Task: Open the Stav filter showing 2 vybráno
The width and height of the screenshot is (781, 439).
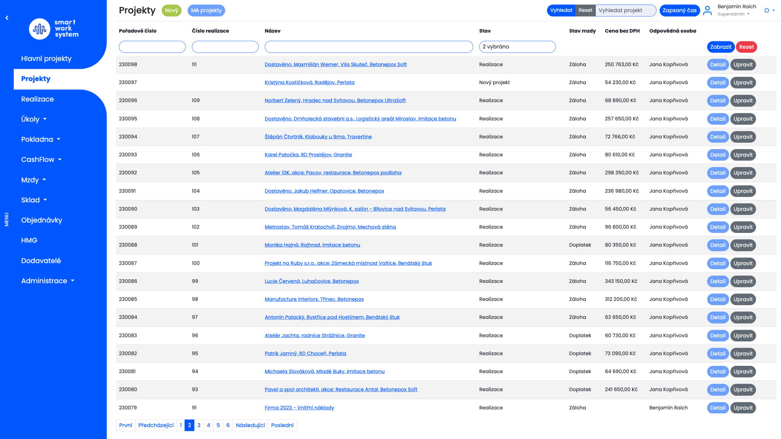Action: point(517,47)
